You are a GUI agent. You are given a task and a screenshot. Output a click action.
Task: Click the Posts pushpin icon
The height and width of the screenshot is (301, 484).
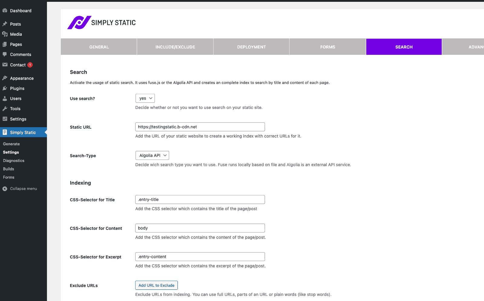click(x=5, y=24)
